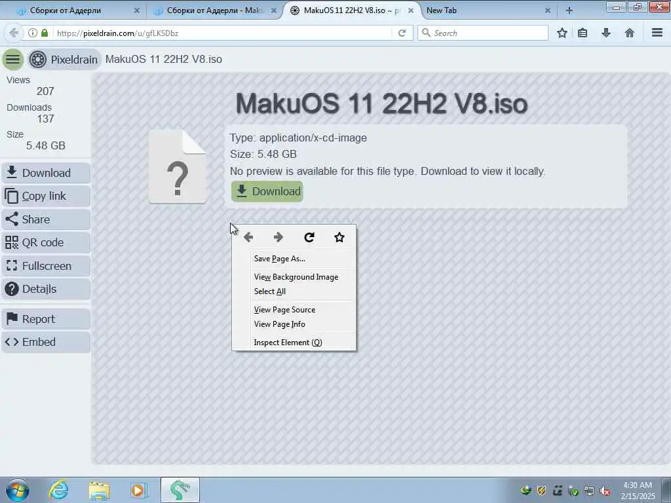671x503 pixels.
Task: Go to the browser home page
Action: pos(630,33)
